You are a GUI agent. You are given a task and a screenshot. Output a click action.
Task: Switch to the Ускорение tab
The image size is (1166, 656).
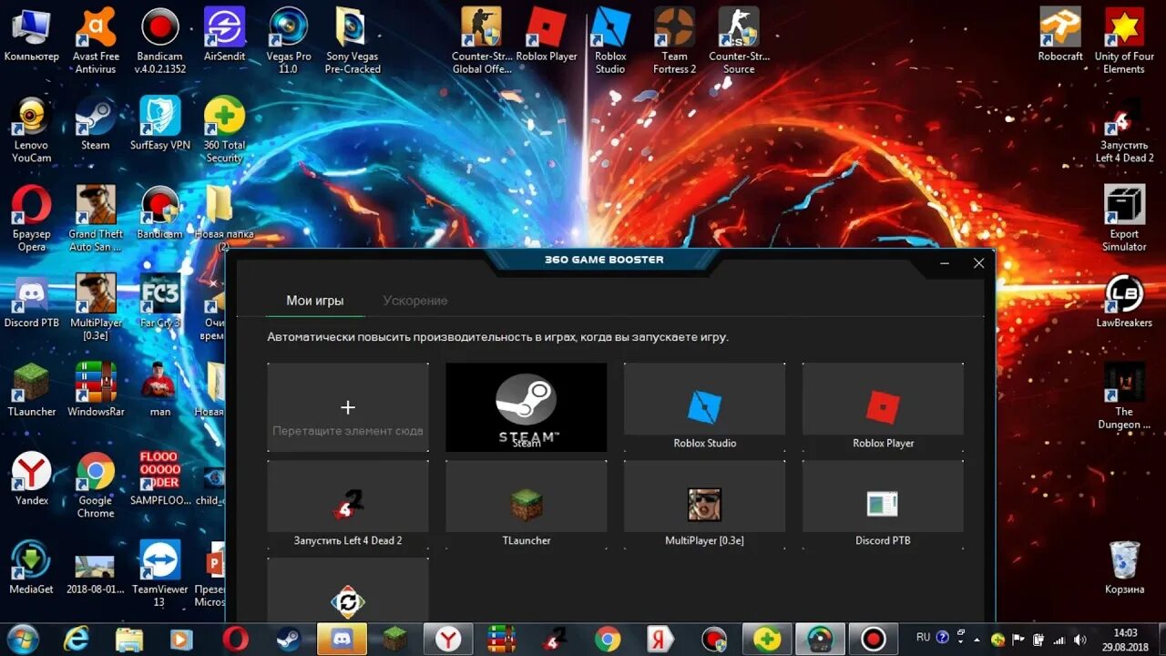coord(415,301)
